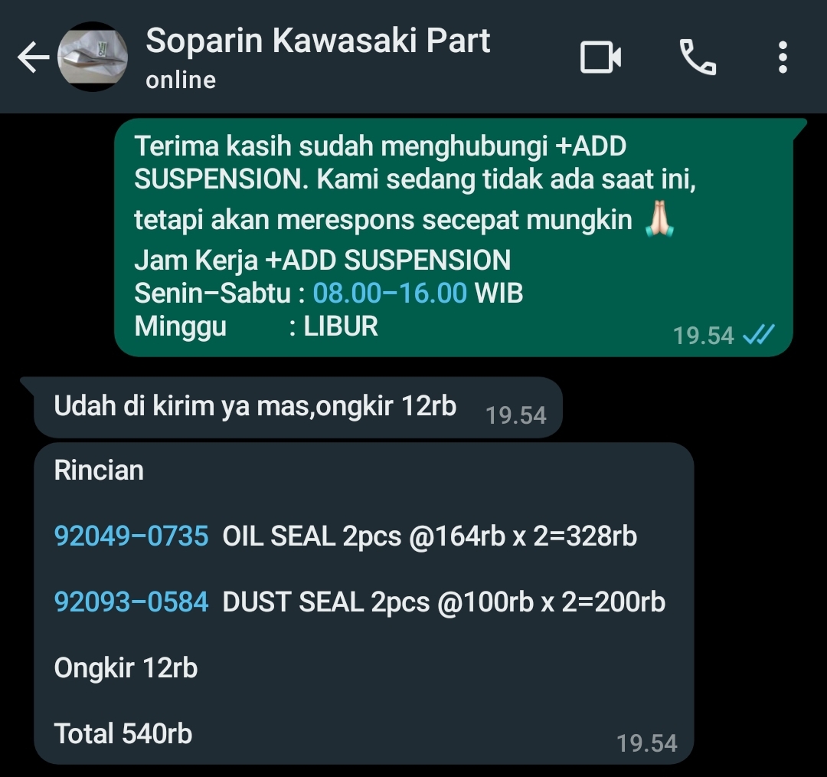Tap the 92049-0735 part number link
This screenshot has width=827, height=777.
click(x=131, y=536)
